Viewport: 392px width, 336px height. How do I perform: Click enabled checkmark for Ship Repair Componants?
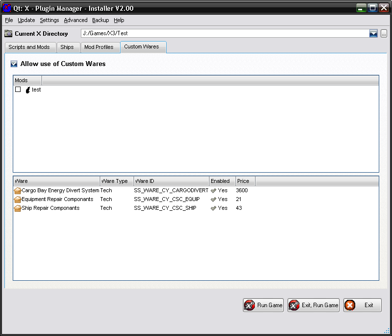tap(213, 208)
